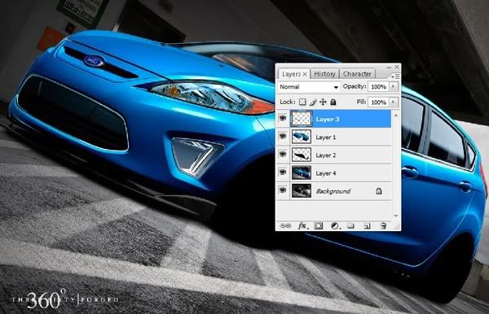Close the Layers tab with its x
Viewport: 489px width, 314px height.
coord(305,74)
